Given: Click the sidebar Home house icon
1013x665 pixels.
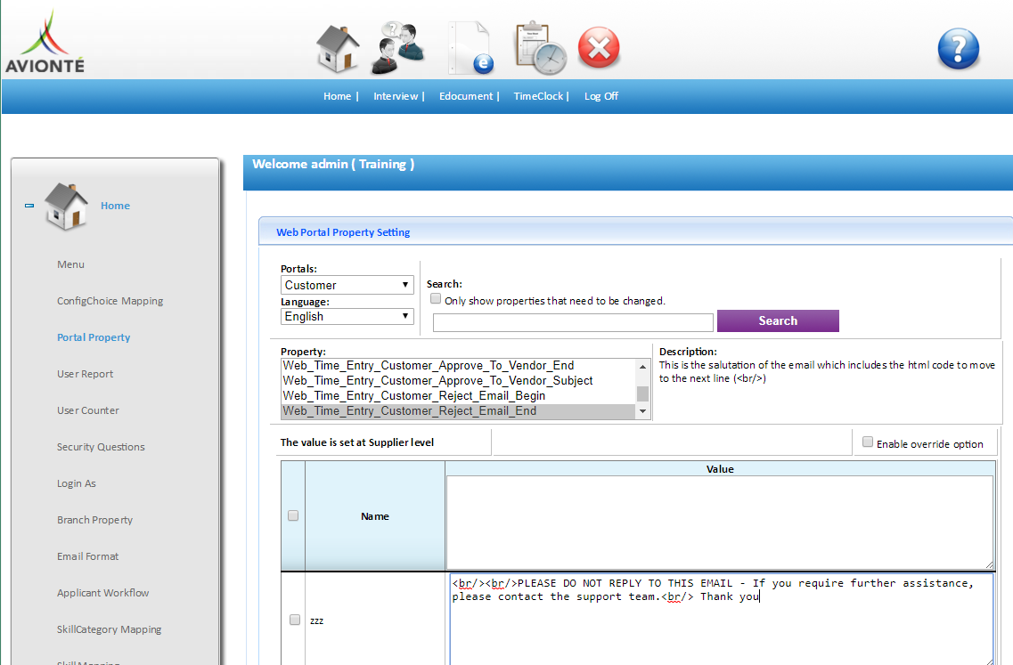Looking at the screenshot, I should tap(65, 207).
